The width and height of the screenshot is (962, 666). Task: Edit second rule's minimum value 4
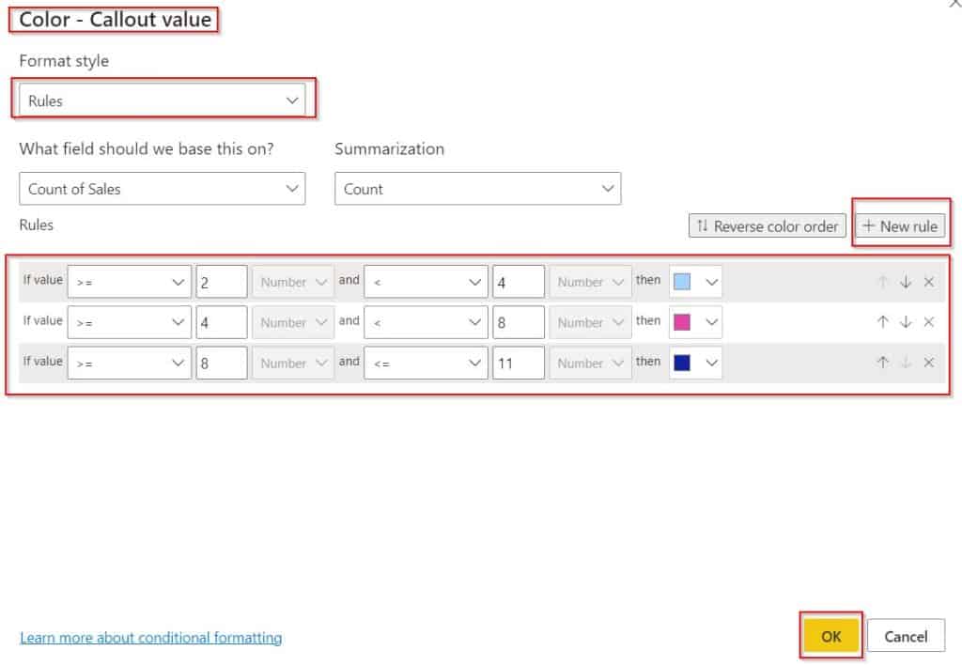point(222,322)
